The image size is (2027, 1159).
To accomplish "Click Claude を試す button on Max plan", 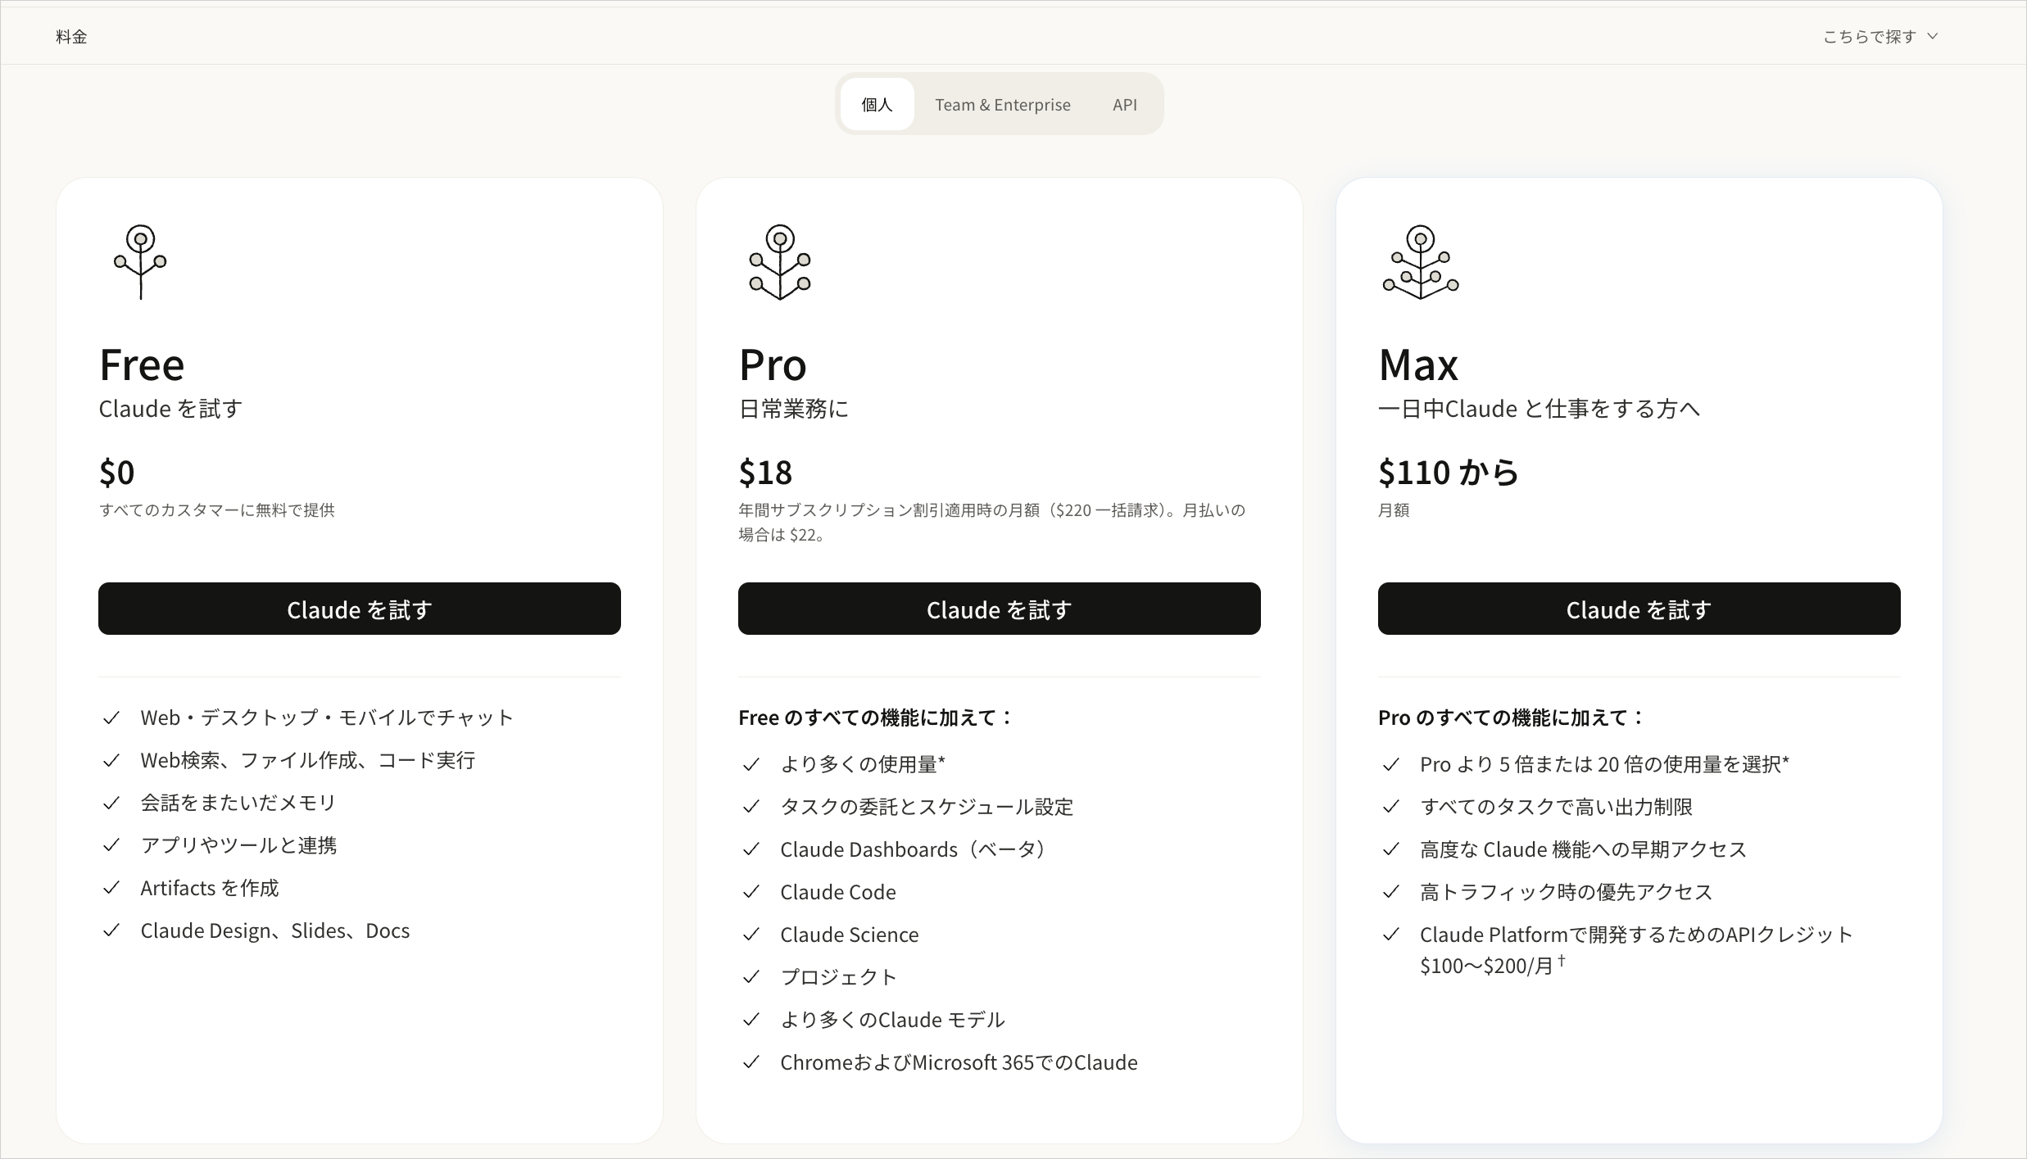I will coord(1639,609).
